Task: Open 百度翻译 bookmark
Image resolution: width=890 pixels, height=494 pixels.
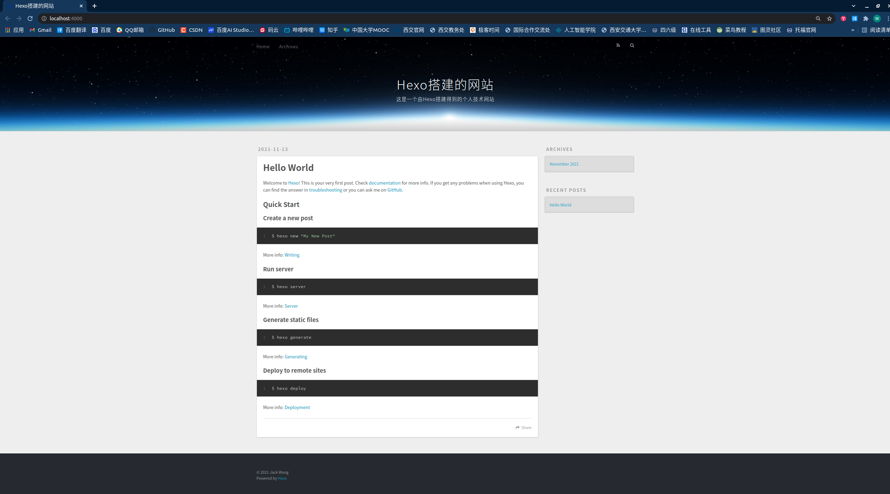Action: 72,30
